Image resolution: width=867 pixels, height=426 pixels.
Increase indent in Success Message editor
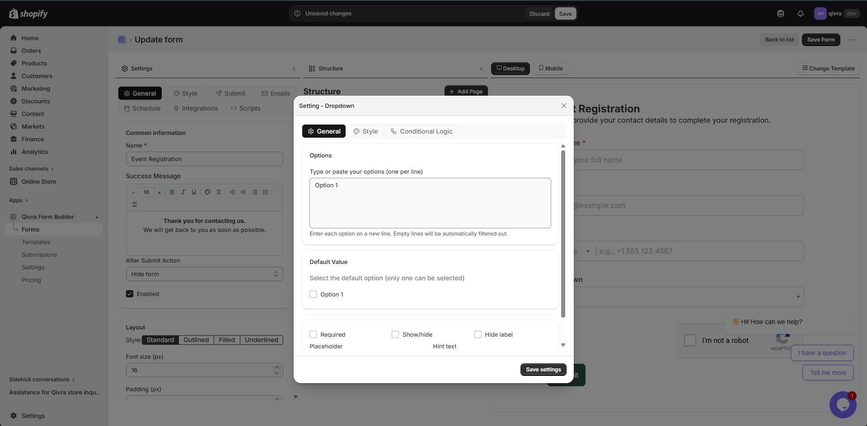pos(232,192)
